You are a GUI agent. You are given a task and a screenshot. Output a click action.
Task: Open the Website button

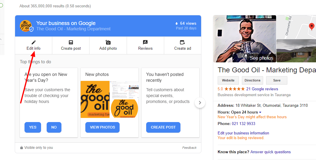tap(228, 80)
